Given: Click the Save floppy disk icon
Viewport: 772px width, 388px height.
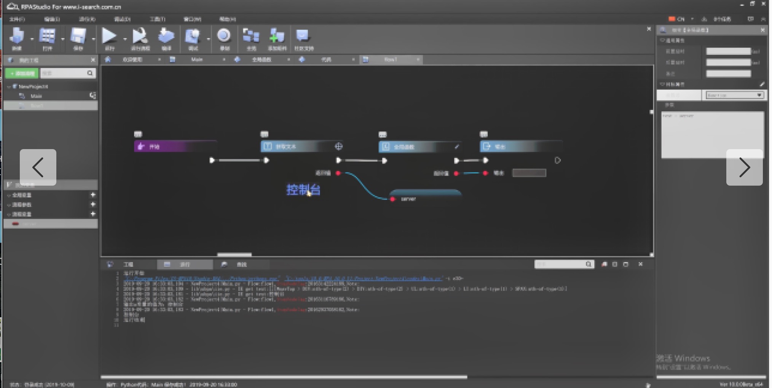Looking at the screenshot, I should tap(78, 36).
